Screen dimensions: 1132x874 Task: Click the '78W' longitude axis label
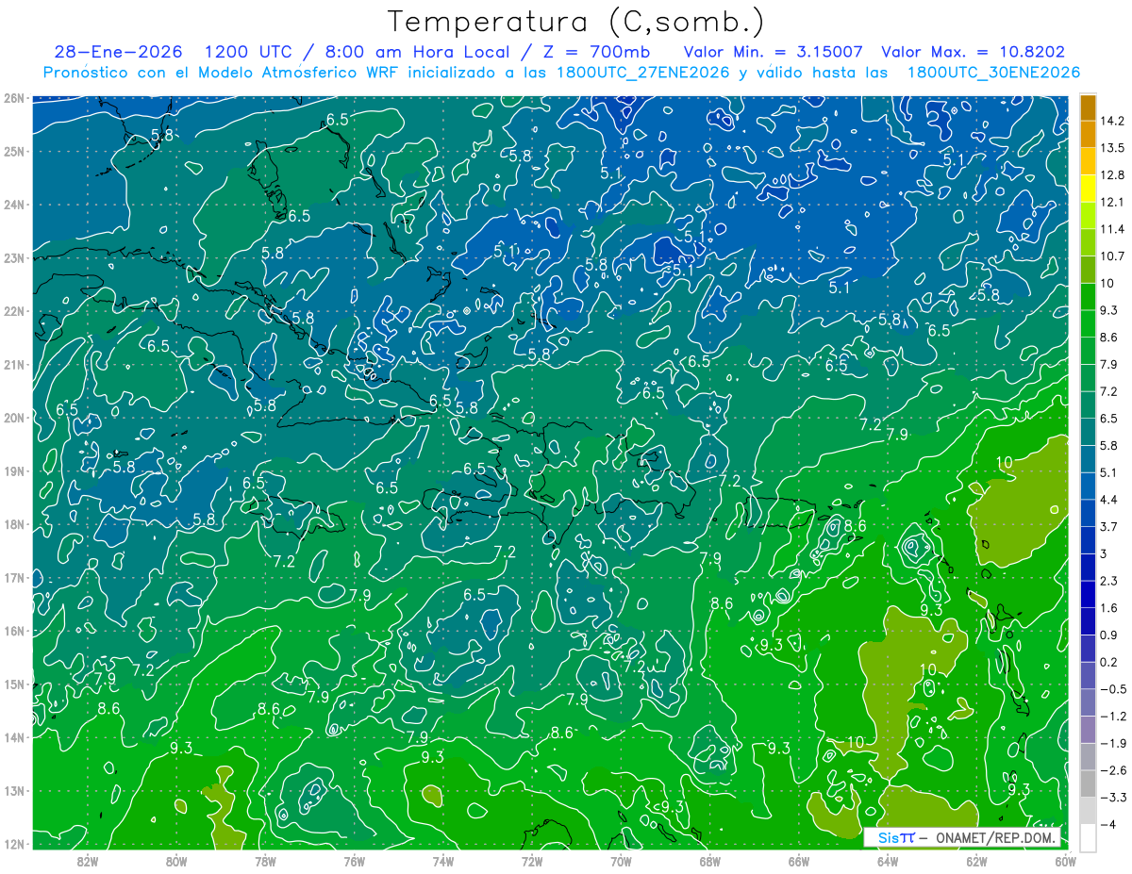[x=265, y=861]
